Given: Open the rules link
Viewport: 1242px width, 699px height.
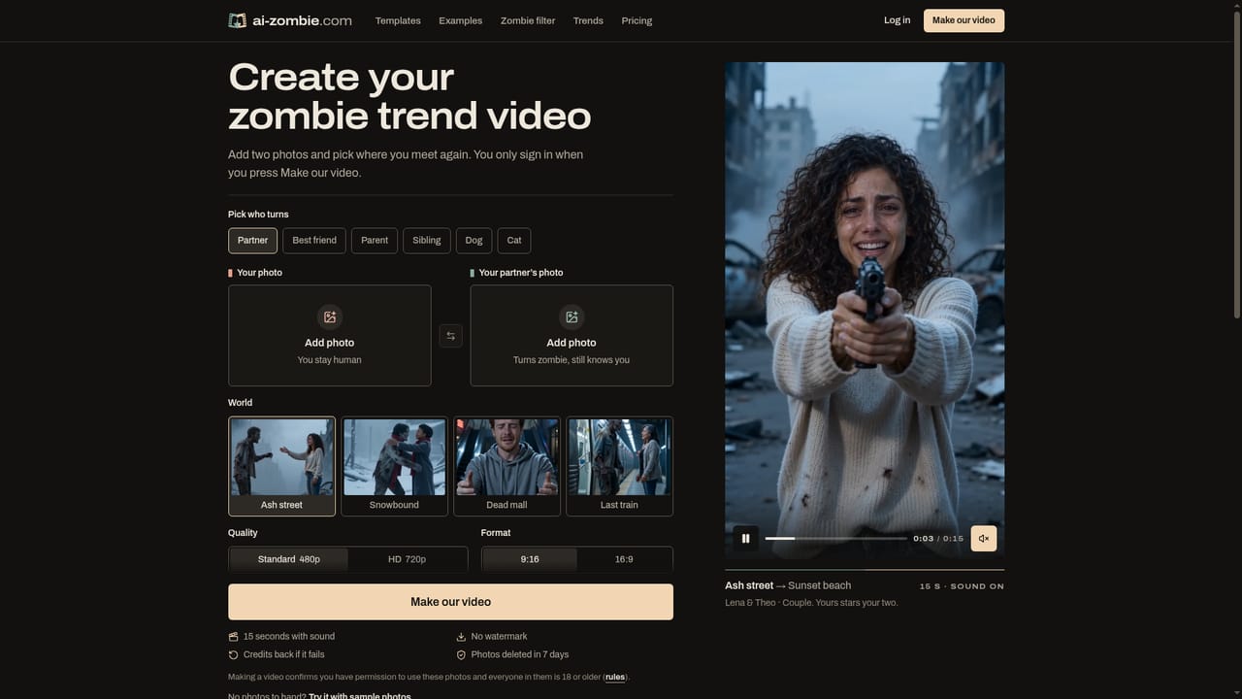Looking at the screenshot, I should [615, 677].
